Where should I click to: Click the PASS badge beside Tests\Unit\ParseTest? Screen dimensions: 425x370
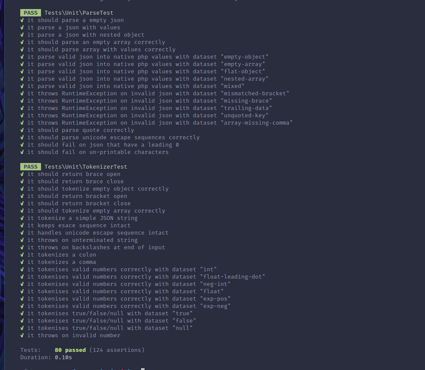pos(31,13)
